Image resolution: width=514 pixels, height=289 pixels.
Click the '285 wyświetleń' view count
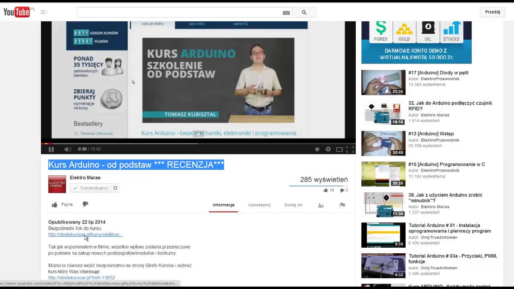[324, 179]
